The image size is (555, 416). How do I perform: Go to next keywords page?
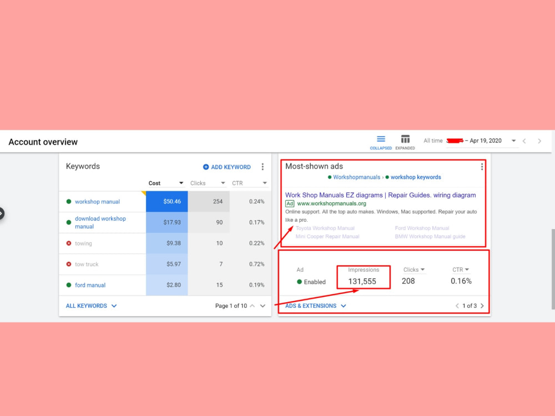click(263, 306)
